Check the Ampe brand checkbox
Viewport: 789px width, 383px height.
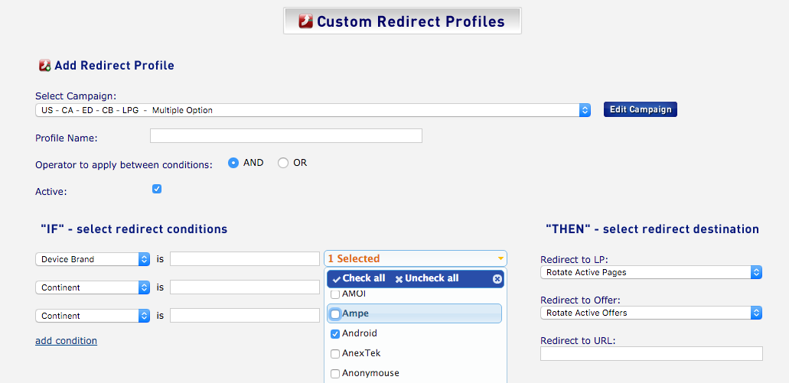pos(335,313)
